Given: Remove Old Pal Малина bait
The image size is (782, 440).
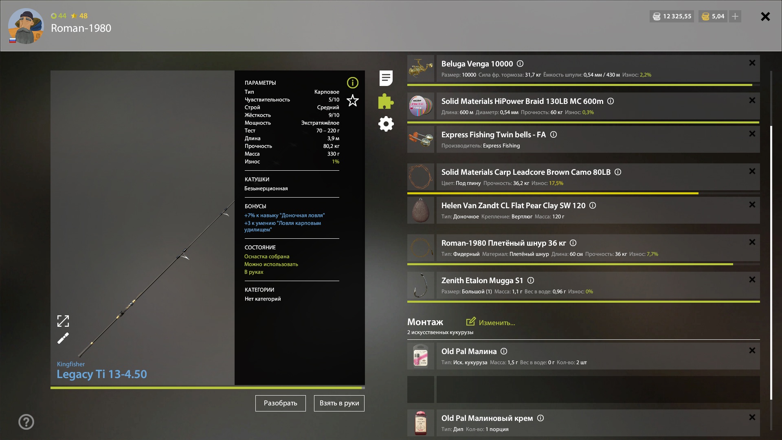Looking at the screenshot, I should pos(752,350).
